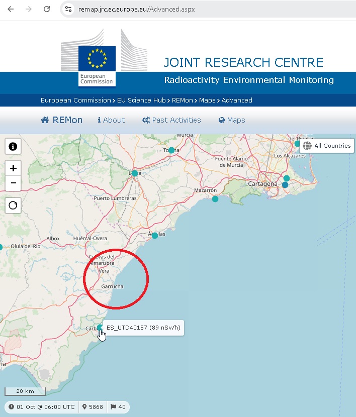The image size is (356, 417).
Task: Open the Maps menu with globe icon
Action: click(x=232, y=120)
